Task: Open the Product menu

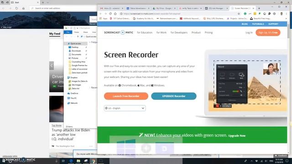Action: click(x=196, y=32)
